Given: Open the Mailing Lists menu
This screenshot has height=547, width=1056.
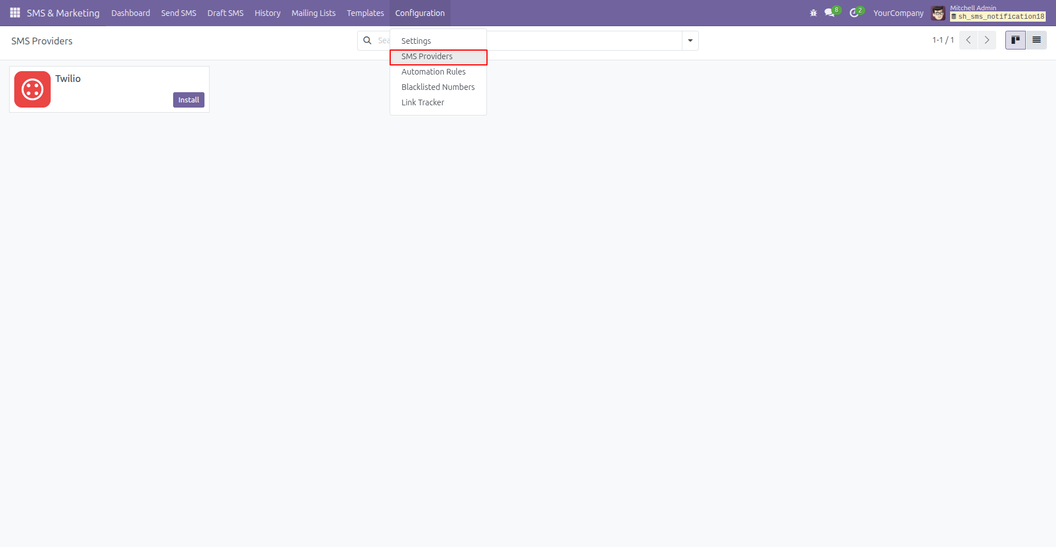Looking at the screenshot, I should pyautogui.click(x=313, y=13).
